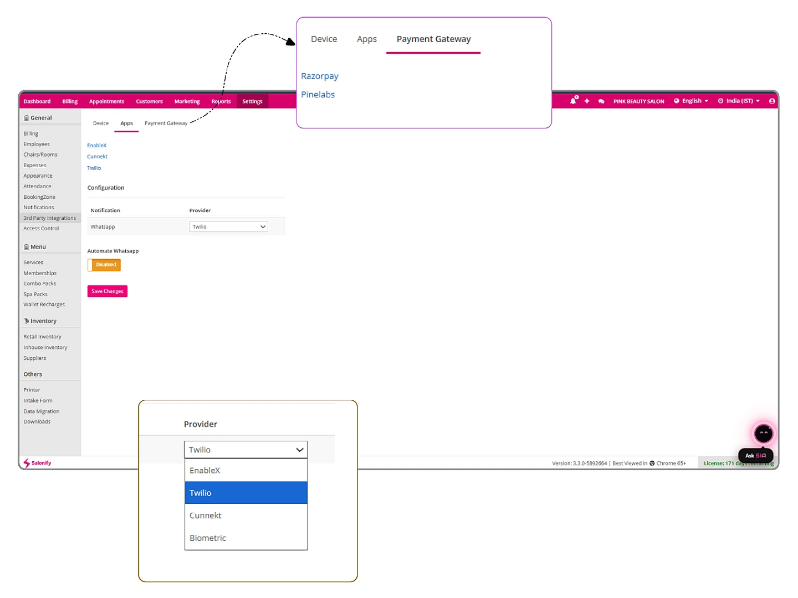
Task: Open Combo Packs
Action: 39,283
